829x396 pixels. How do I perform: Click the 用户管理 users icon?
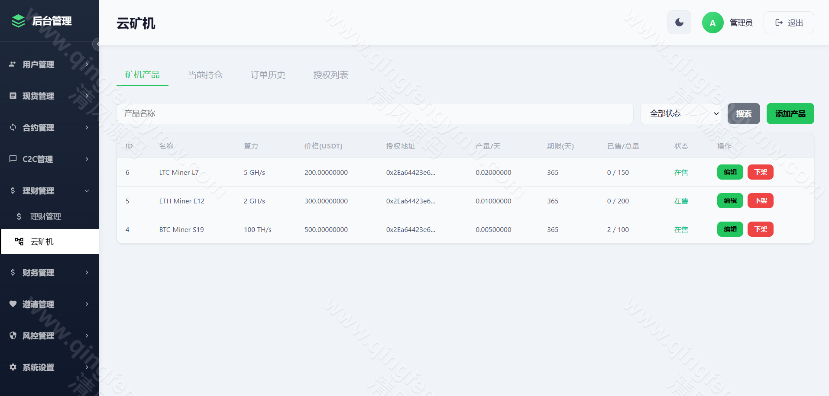13,64
